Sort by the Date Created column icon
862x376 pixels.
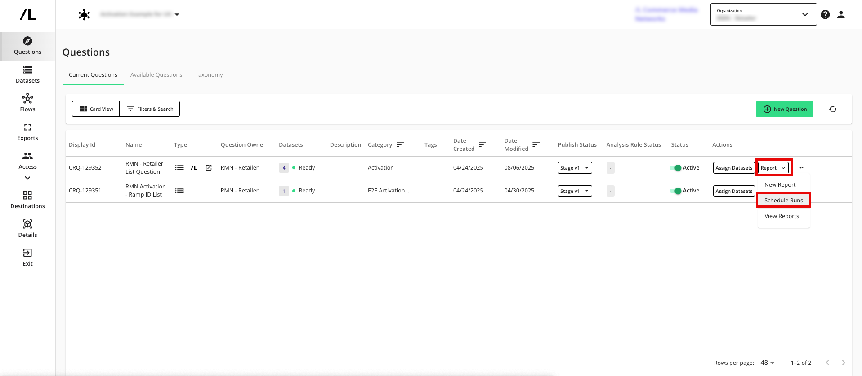482,144
